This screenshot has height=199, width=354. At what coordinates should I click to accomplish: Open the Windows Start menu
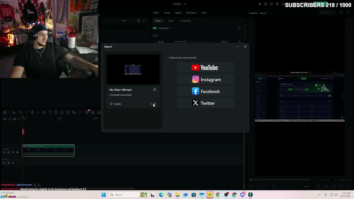[x=103, y=195]
